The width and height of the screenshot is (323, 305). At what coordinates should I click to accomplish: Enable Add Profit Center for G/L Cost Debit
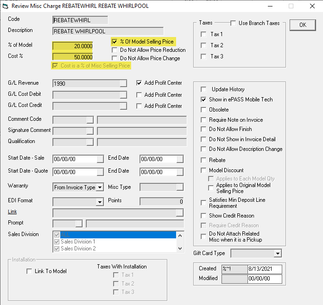[x=139, y=95]
